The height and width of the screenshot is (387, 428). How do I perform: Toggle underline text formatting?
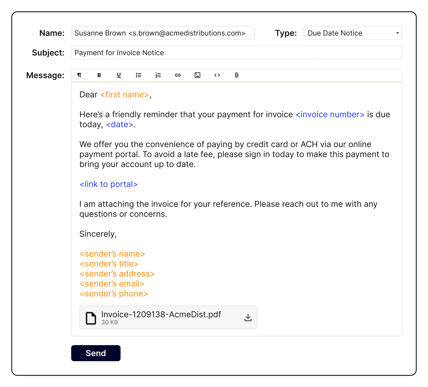(x=119, y=75)
